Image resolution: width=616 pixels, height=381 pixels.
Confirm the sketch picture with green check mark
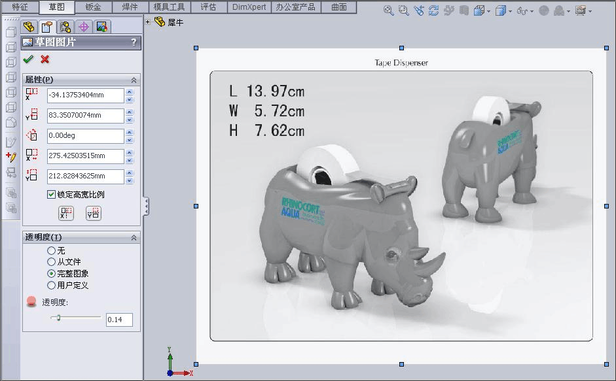point(29,59)
